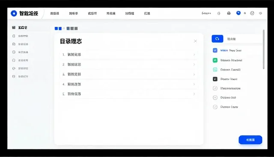Screen dimensions: 274x157
Task: Expand the chevron on dialog row numbered 1
Action: tap(194, 55)
